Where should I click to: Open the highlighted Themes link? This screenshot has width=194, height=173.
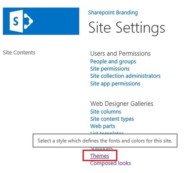[100, 156]
